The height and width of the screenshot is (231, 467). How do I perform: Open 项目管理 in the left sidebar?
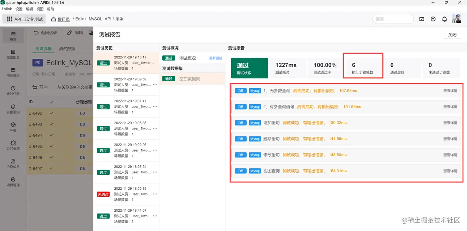(13, 182)
